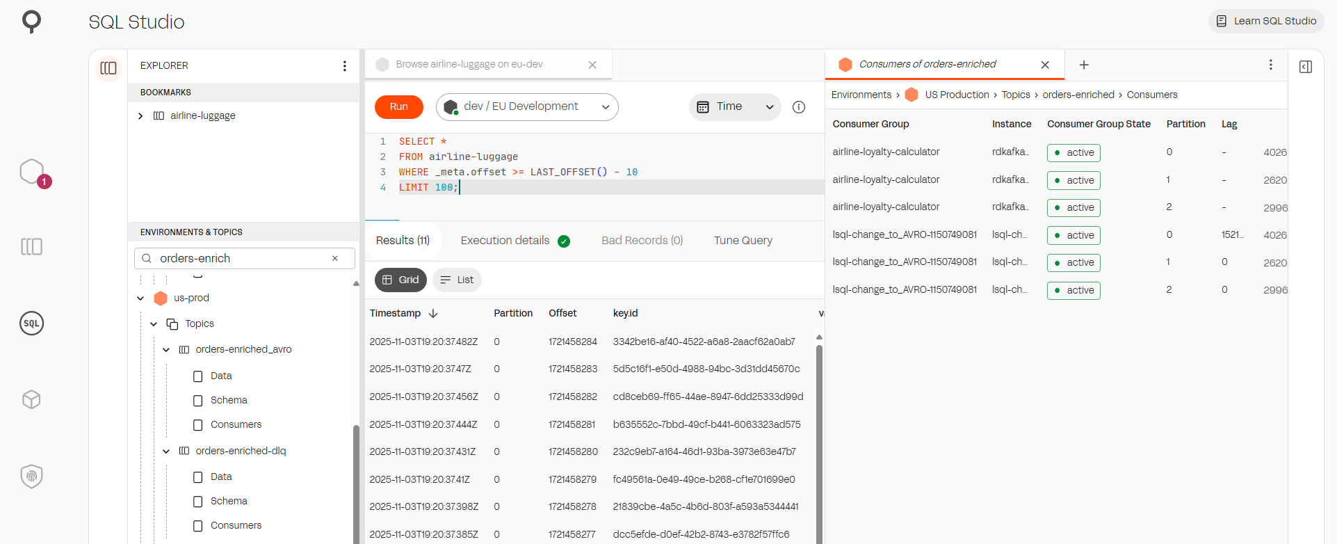Open the Time dropdown selector

735,107
